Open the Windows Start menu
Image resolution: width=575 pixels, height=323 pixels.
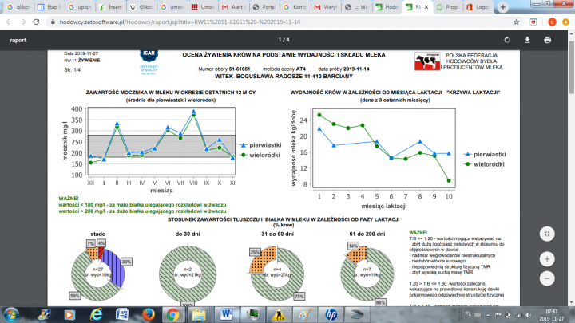pos(11,314)
